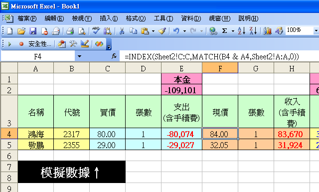Select cell containing 鴻海
319x192 pixels.
click(x=35, y=134)
